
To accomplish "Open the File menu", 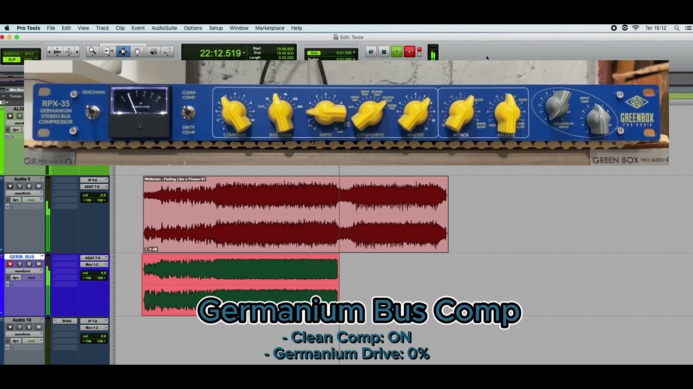I will click(x=51, y=28).
